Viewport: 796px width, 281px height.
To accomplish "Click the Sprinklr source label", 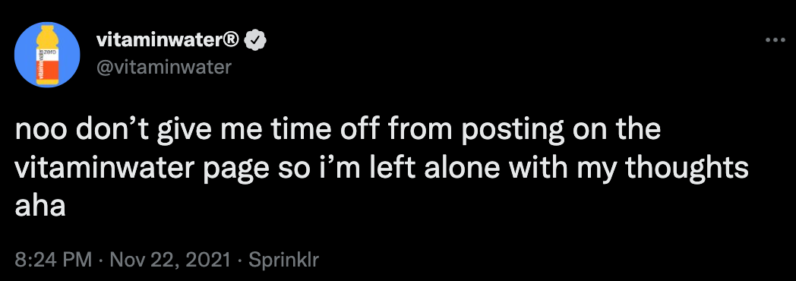I will point(283,260).
